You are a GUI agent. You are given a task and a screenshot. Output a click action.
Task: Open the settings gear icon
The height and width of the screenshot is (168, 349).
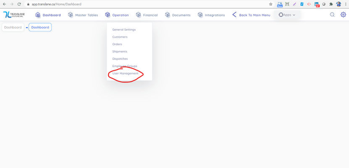(343, 15)
